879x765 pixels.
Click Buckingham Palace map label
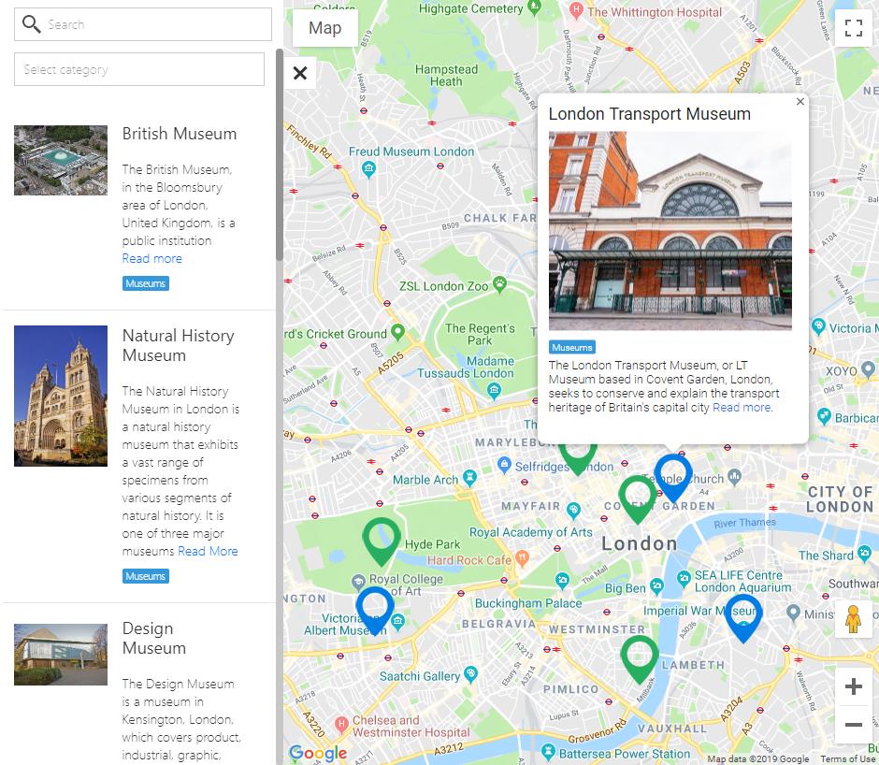528,603
